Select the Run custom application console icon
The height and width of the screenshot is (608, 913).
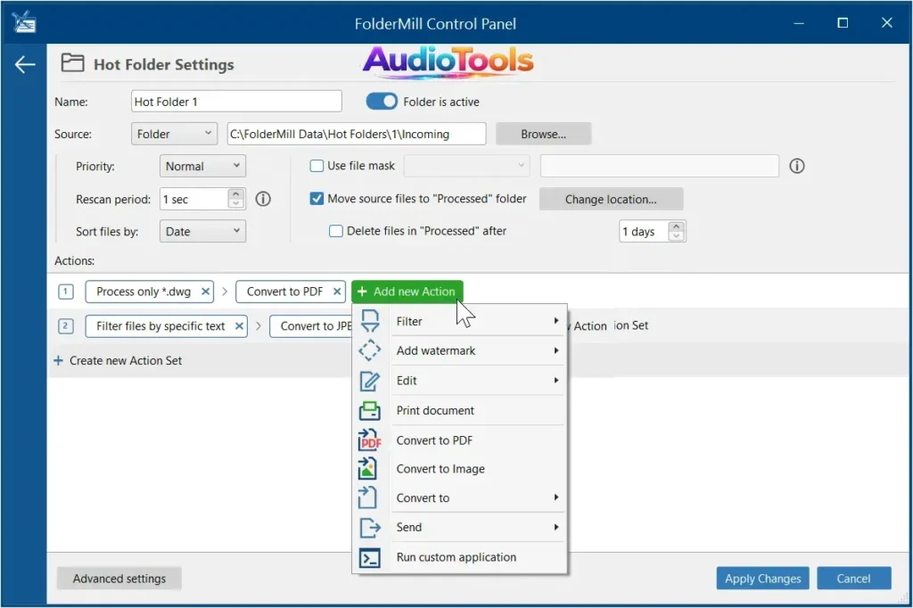point(369,557)
